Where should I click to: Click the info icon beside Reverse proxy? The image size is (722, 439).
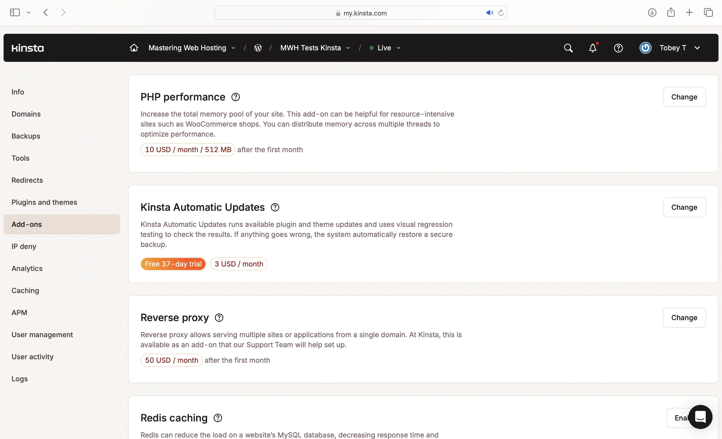[219, 318]
